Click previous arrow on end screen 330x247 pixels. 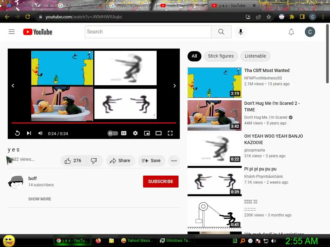coord(13,86)
